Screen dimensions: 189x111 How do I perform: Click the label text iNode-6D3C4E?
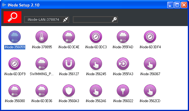69,47
